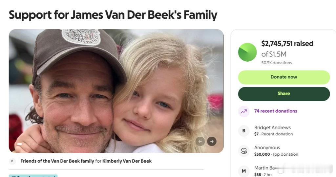The height and width of the screenshot is (177, 336).
Task: Open the 74 recent donations list
Action: (x=276, y=111)
